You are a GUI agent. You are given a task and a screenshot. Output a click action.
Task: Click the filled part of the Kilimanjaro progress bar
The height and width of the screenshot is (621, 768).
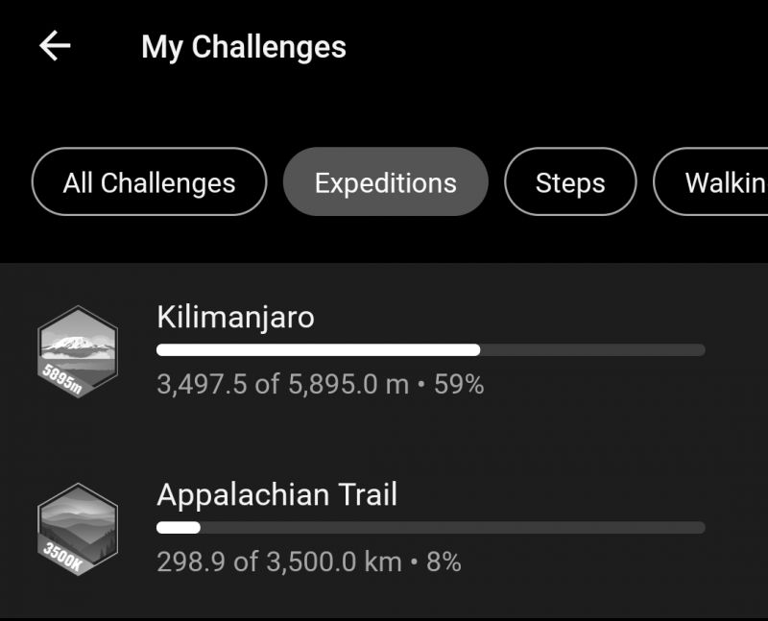point(319,349)
